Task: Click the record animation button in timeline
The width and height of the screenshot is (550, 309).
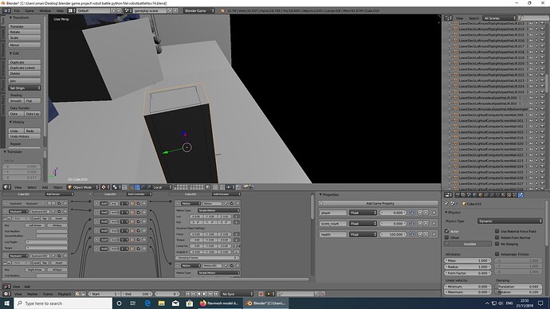Action: point(261,294)
